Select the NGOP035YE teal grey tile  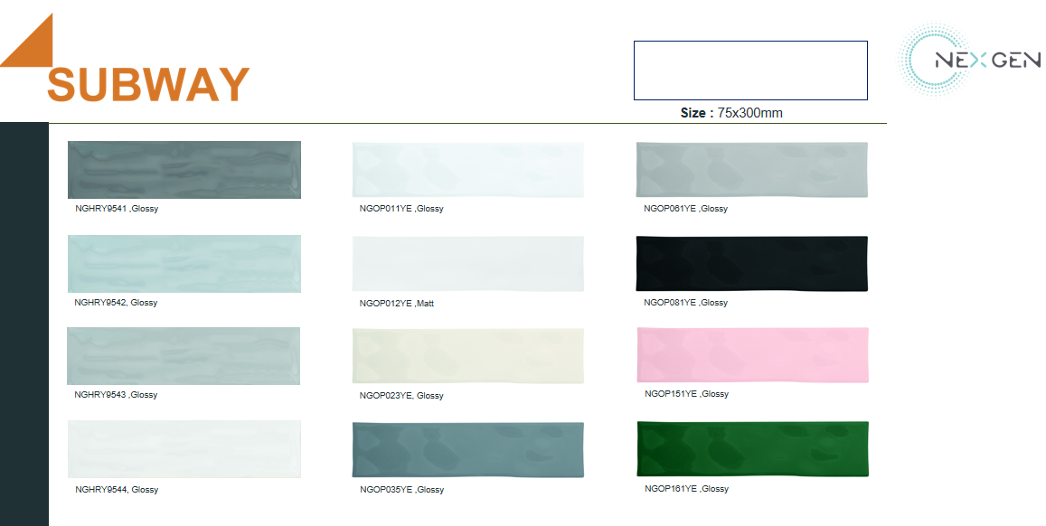pos(467,449)
